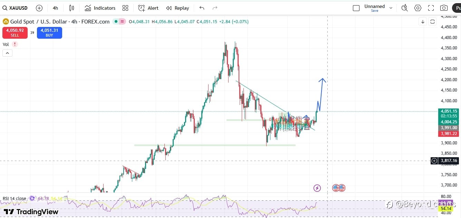Click the gold coin symbol logo
Screen dimensions: 461x218
click(x=6, y=21)
